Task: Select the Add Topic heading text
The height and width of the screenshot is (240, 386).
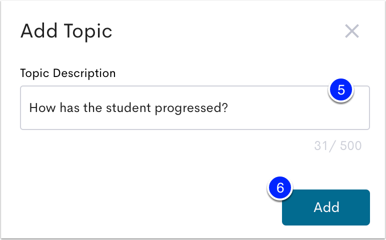Action: [x=66, y=31]
